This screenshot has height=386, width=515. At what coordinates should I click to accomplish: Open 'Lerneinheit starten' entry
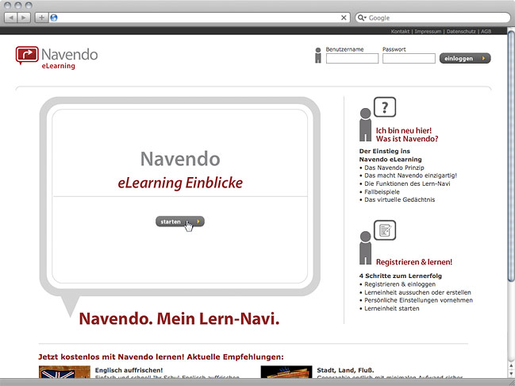tap(392, 308)
